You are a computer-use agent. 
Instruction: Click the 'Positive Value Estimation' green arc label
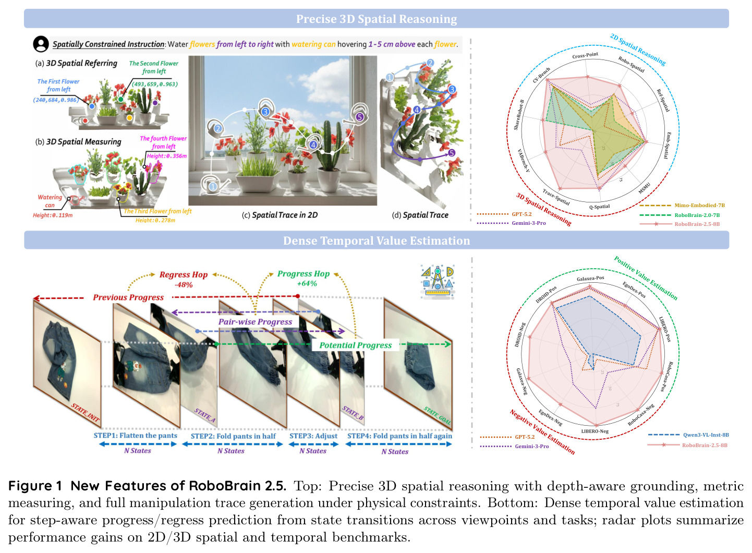click(x=646, y=278)
